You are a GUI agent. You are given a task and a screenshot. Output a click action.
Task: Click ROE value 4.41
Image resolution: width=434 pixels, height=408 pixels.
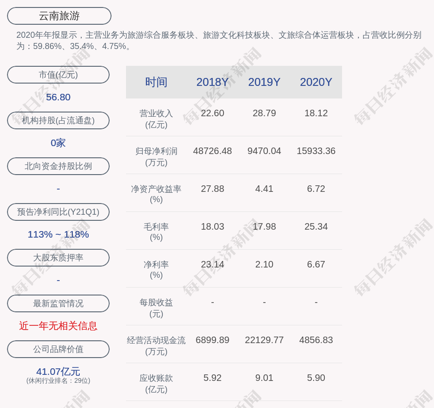tap(264, 189)
